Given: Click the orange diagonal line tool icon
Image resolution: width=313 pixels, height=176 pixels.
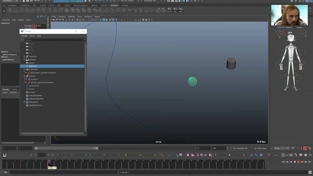Looking at the screenshot, I should click(162, 155).
